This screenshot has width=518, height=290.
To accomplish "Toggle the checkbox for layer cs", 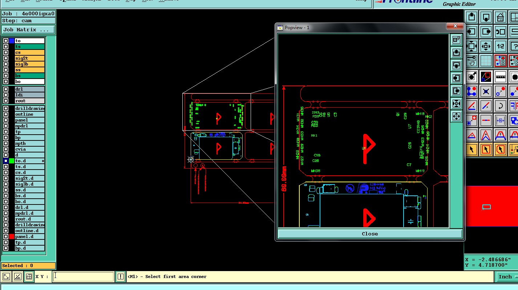I will (x=6, y=52).
